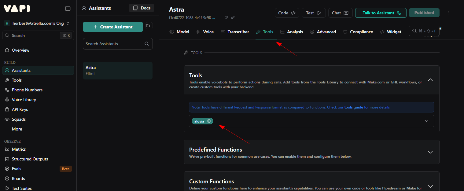Remove the aluvia tool tag

coord(209,121)
